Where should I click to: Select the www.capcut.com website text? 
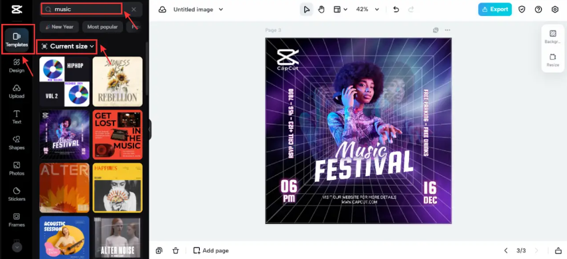[x=359, y=202]
